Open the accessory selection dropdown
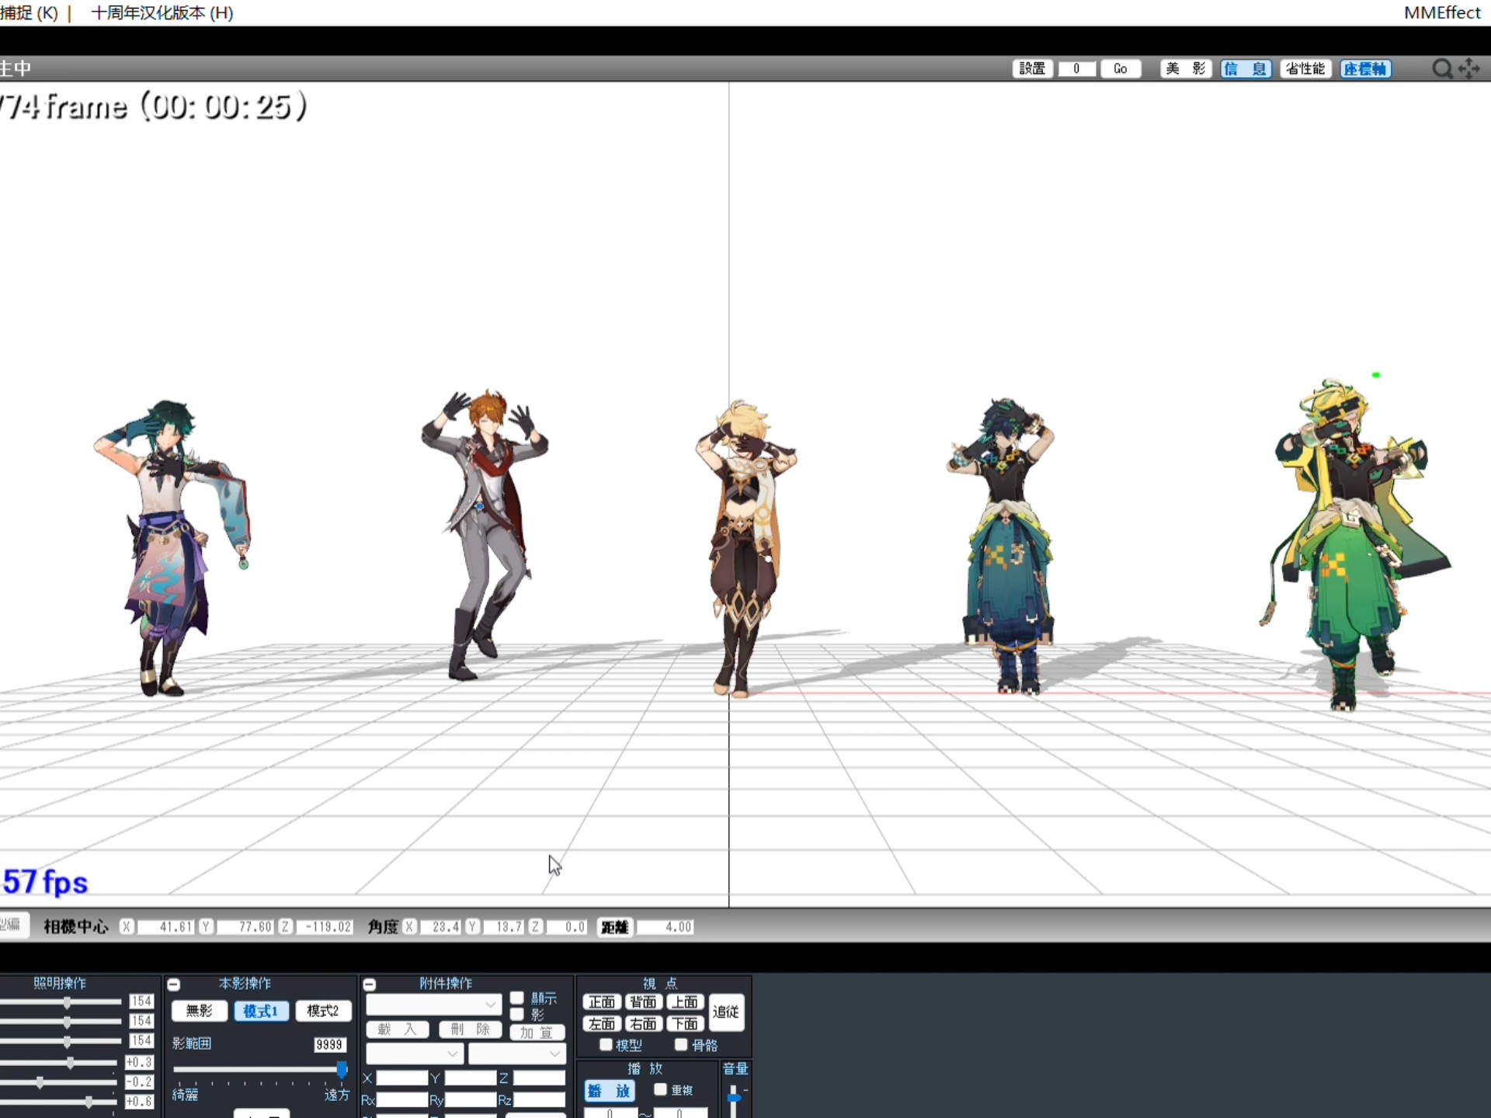This screenshot has width=1491, height=1118. pos(433,1004)
